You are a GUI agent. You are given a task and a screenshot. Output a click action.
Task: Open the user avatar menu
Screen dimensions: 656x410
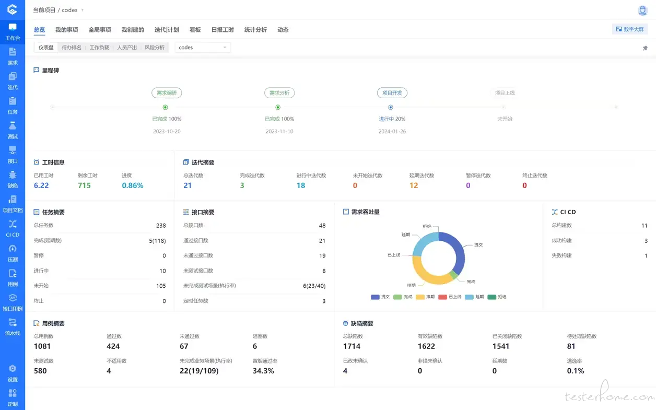[642, 10]
